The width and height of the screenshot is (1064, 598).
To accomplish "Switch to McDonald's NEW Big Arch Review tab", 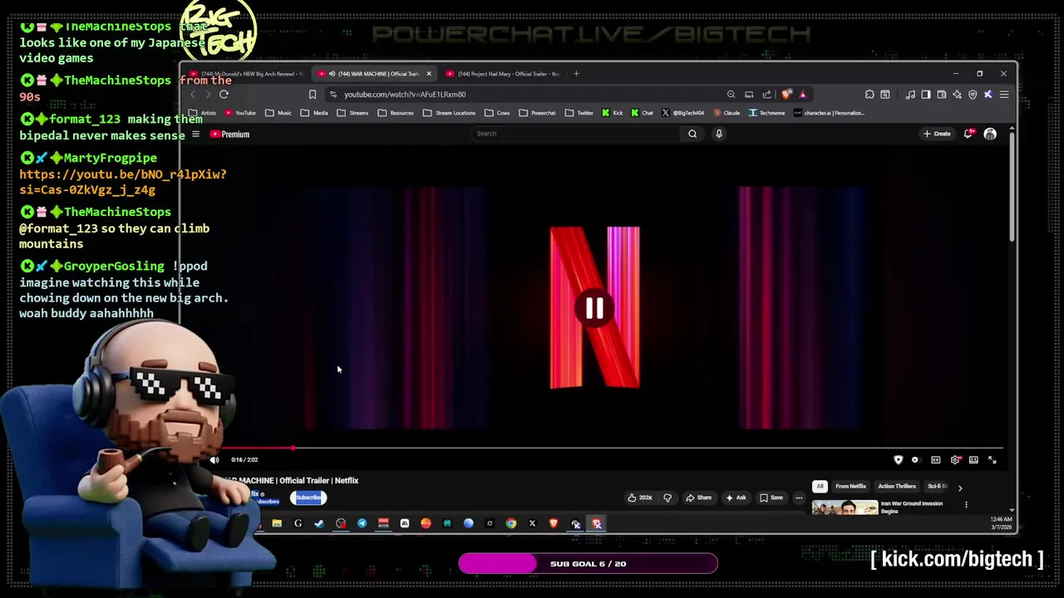I will pyautogui.click(x=245, y=74).
